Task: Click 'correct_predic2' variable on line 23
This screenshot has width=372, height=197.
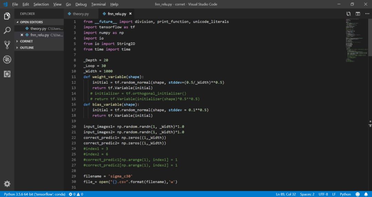Action: point(100,143)
